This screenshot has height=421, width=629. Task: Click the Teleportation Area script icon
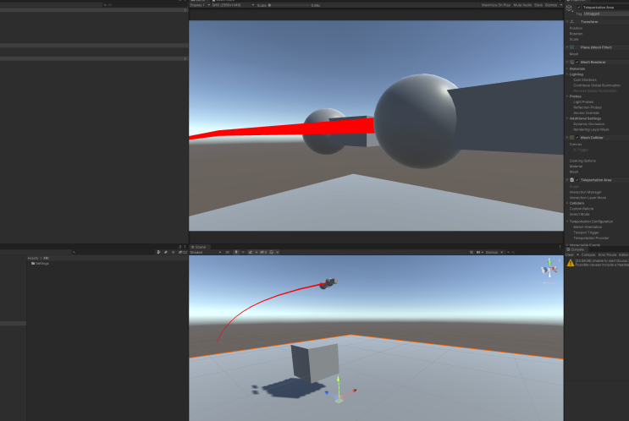click(572, 180)
